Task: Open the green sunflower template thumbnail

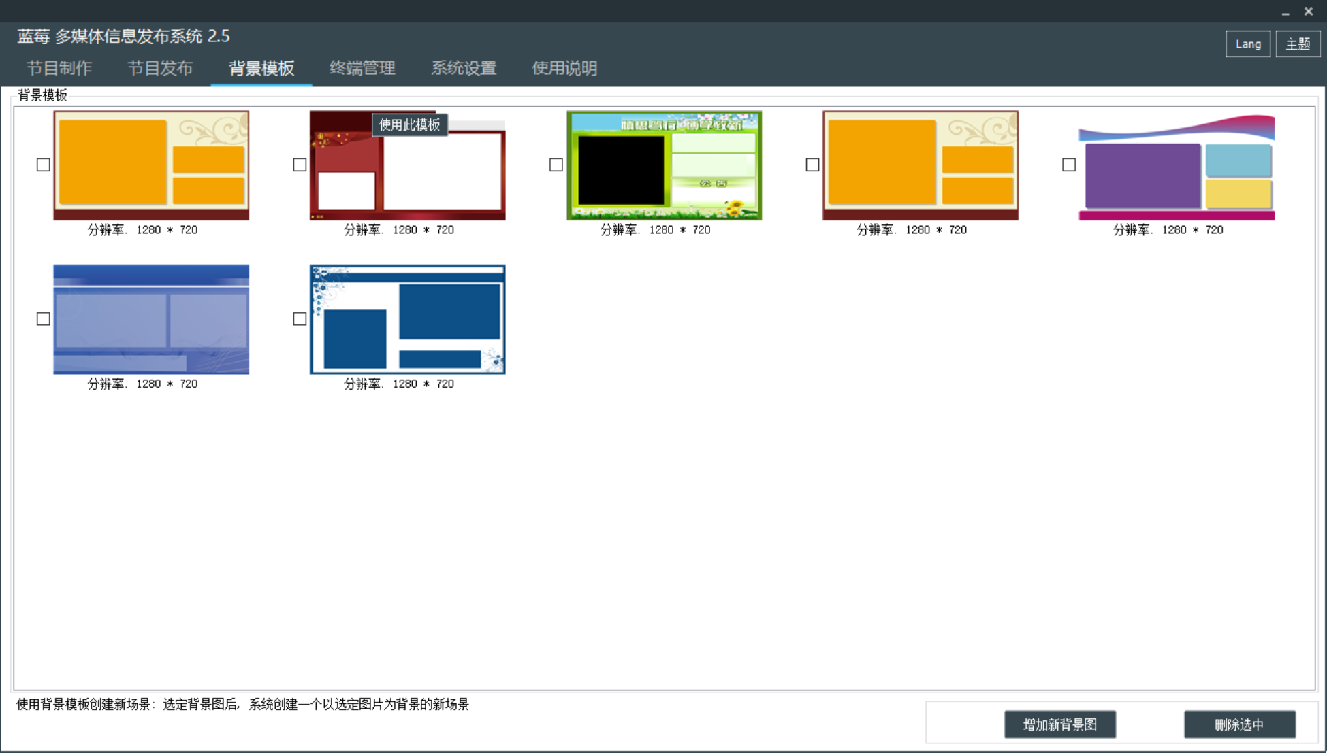Action: point(664,165)
